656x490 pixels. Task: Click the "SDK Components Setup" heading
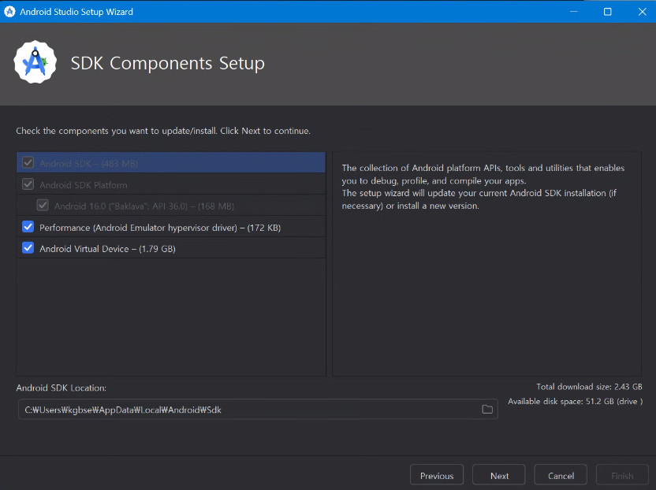point(167,63)
